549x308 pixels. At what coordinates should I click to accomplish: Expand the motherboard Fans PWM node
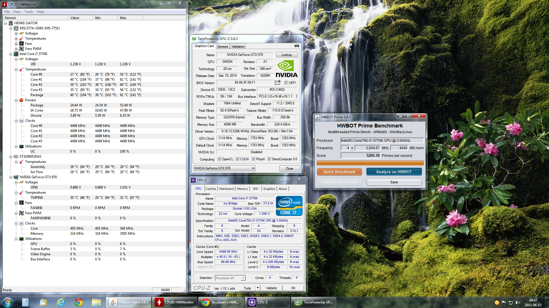[16, 49]
